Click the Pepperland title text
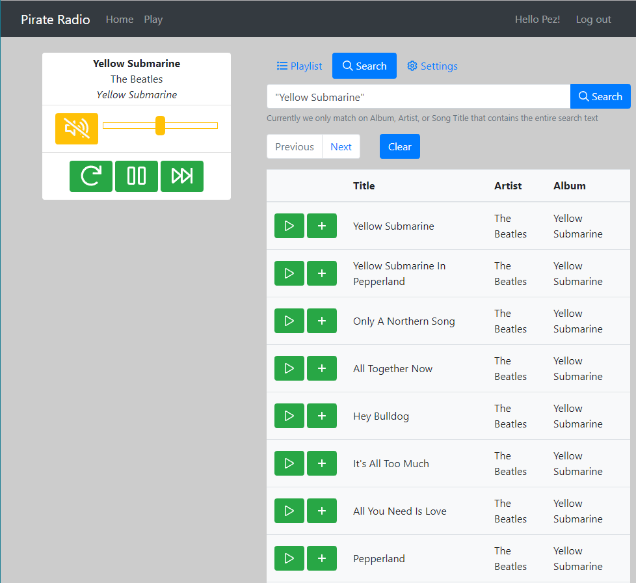This screenshot has height=583, width=636. (379, 559)
